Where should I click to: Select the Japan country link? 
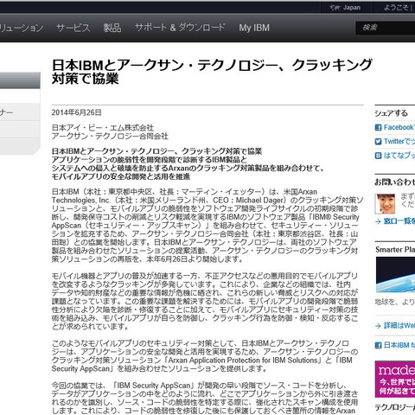(351, 8)
